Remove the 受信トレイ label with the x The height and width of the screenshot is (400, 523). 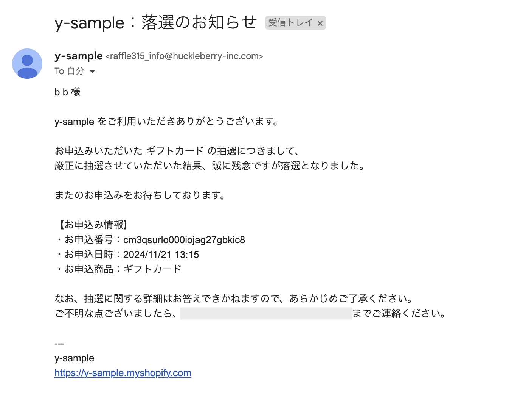tap(320, 23)
